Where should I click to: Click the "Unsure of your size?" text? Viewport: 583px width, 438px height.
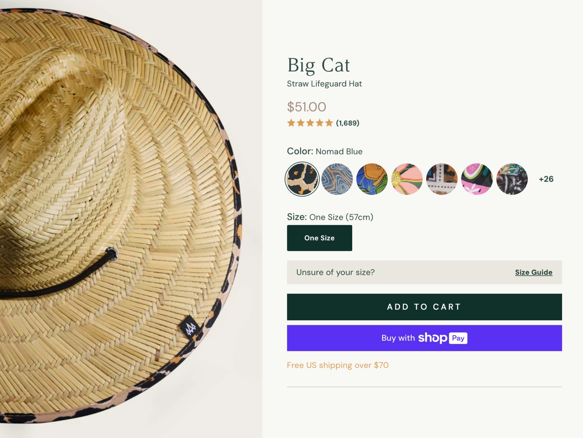click(335, 272)
